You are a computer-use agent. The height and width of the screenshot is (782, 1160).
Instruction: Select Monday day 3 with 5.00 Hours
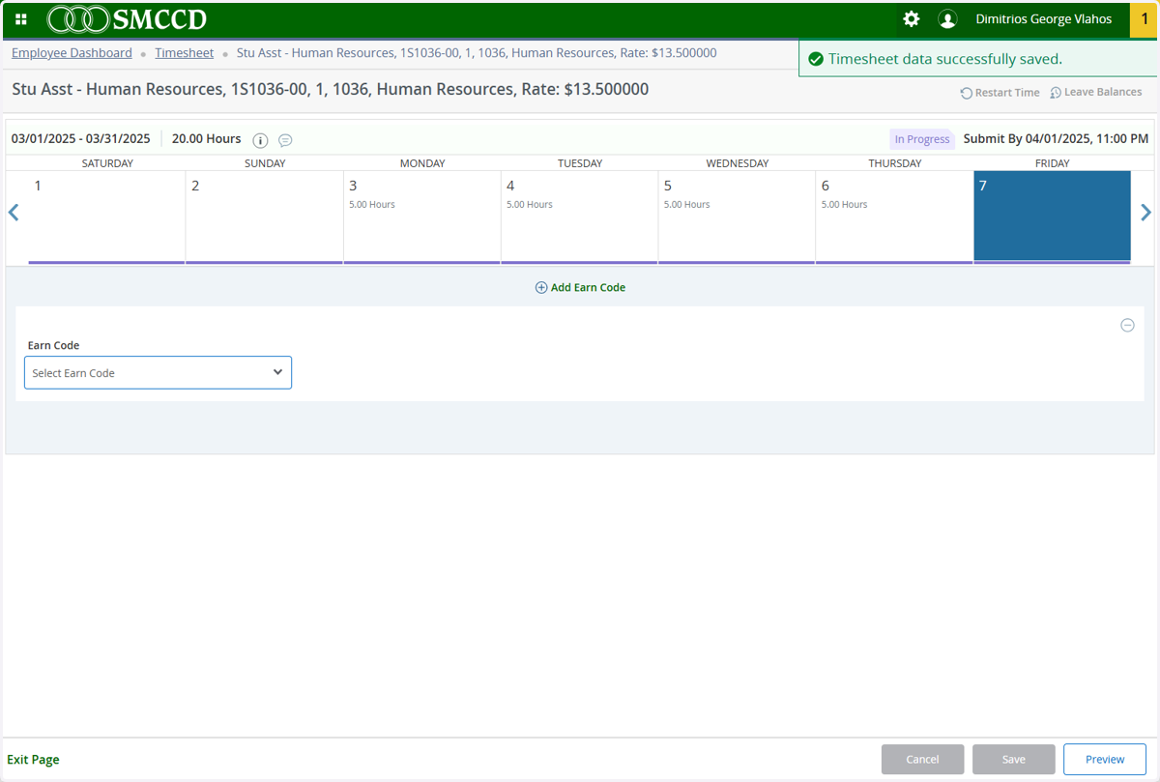[x=421, y=217]
